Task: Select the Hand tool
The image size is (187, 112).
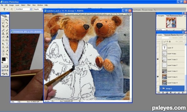Action: point(3,54)
